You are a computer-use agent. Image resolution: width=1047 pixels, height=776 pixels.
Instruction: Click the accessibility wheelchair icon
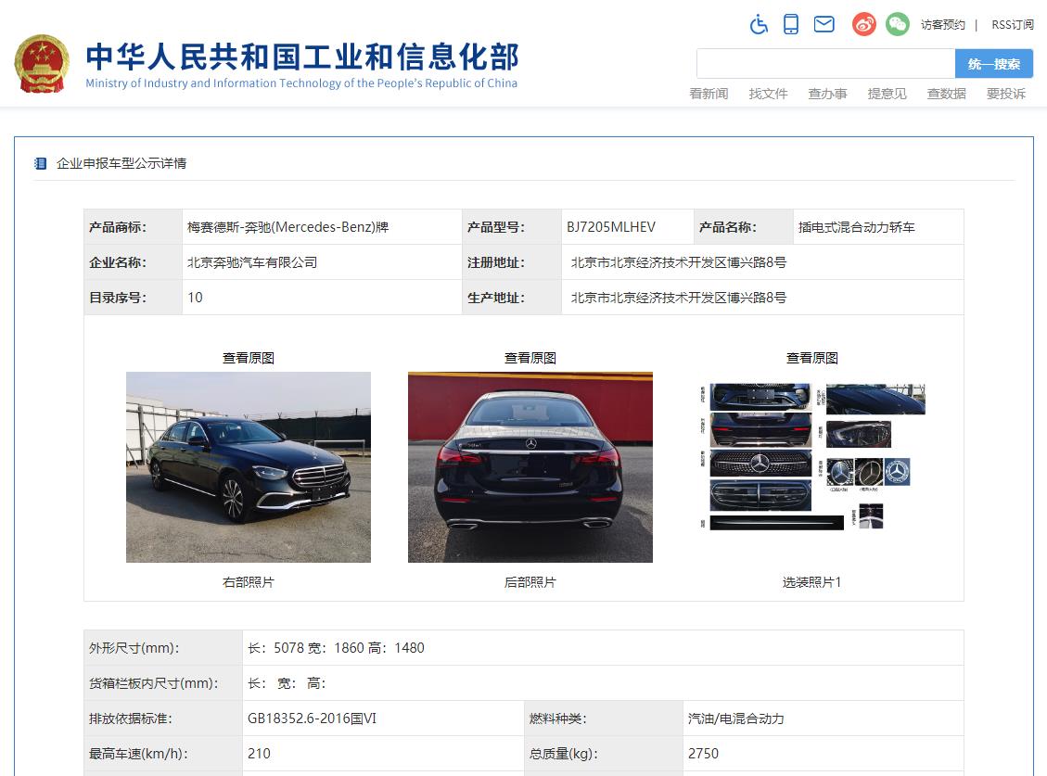(x=759, y=25)
